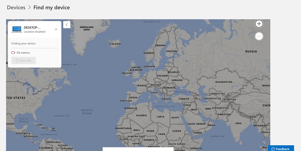Viewport: 301px width, 151px height.
Task: Click the FINLAND label on map
Action: click(171, 51)
